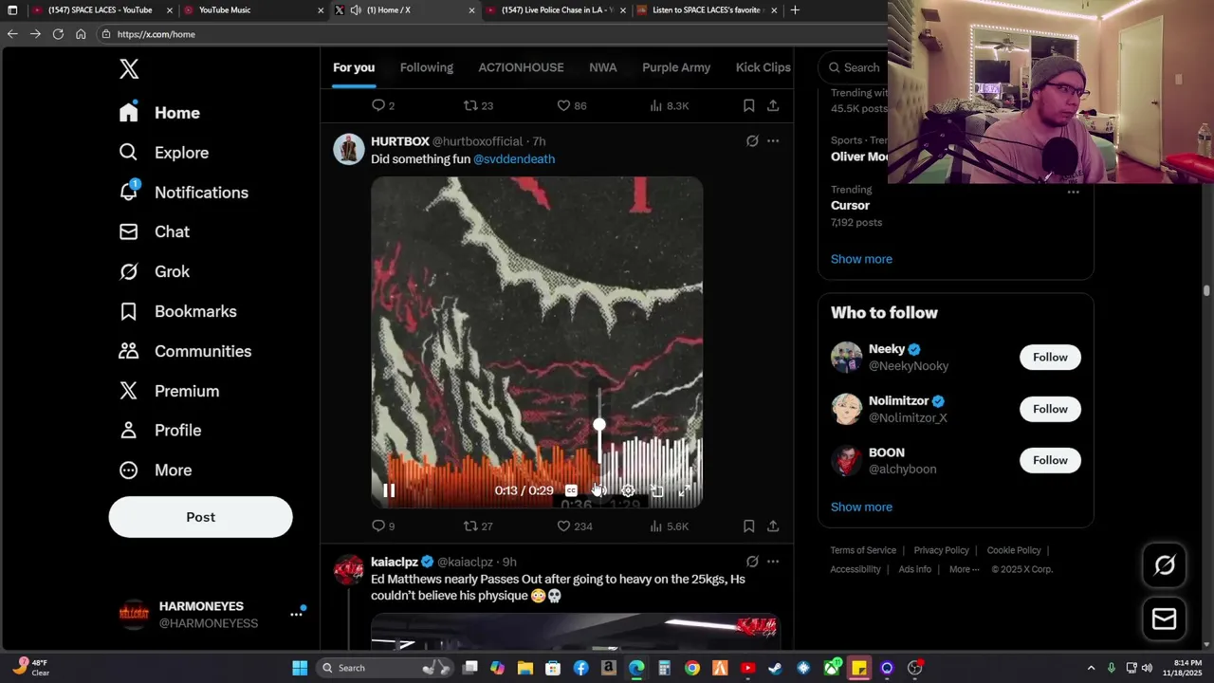Open picture-in-picture for the HURTBOX video
This screenshot has height=683, width=1214.
pos(656,490)
